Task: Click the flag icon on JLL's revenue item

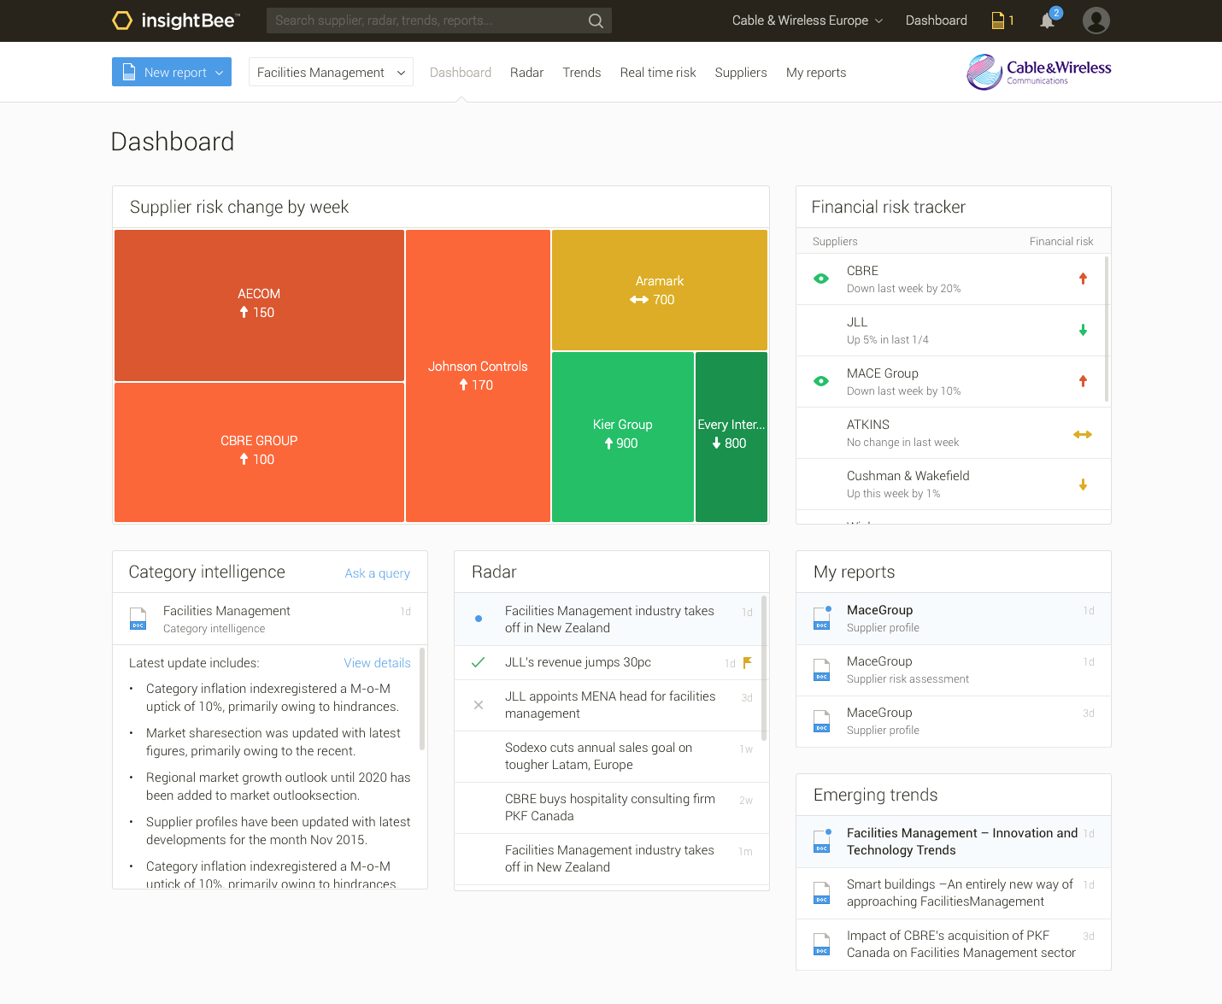Action: (x=748, y=662)
